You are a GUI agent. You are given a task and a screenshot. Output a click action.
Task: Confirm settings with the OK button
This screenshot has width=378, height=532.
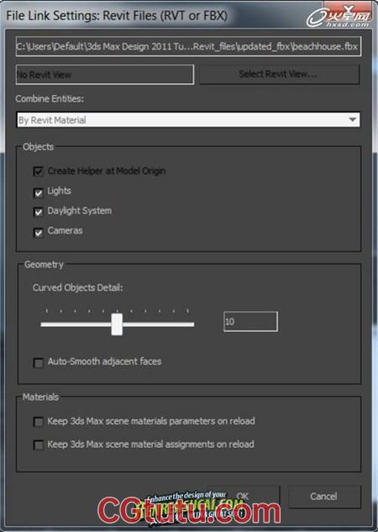[x=243, y=497]
